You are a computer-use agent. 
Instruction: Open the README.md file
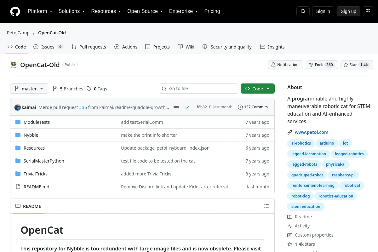pos(37,187)
